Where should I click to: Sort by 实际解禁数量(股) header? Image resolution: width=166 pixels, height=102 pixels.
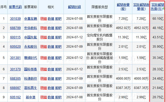point(141,7)
